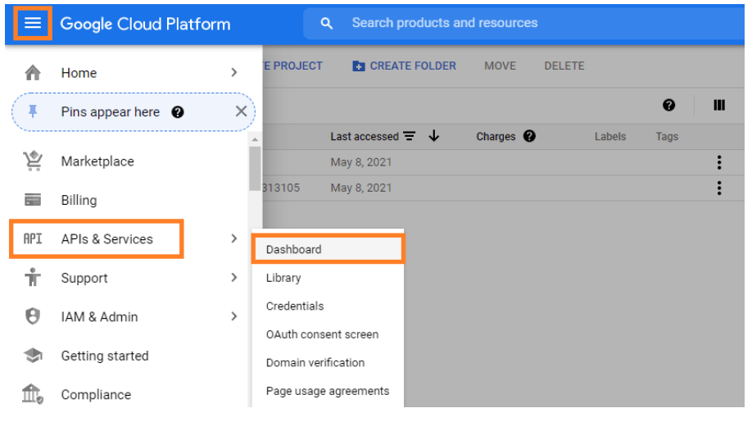Select IAM & Admin menu item
752x431 pixels.
coord(99,317)
